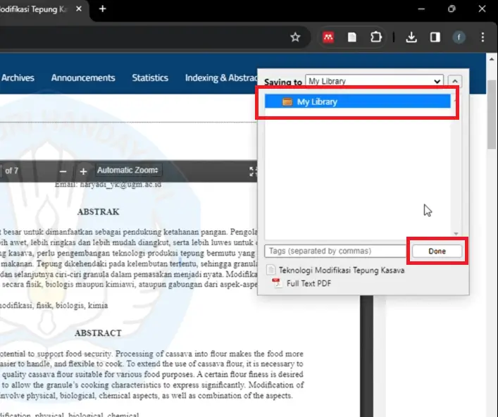Click the Zotero Connector save icon

(x=352, y=37)
